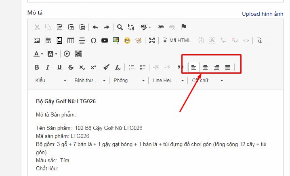The width and height of the screenshot is (290, 176).
Task: Click the Undo arrow icon
Action: [95, 27]
